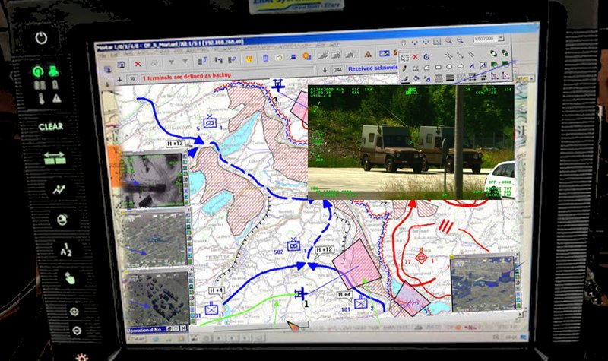Click the brown pyramid hierarchy icon
608x361 pixels.
tap(368, 54)
